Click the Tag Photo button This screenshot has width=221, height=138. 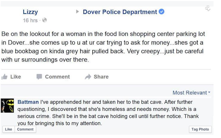coord(200,129)
